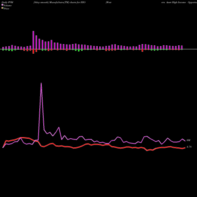Click the tallest magenta volume bar

pos(33,40)
